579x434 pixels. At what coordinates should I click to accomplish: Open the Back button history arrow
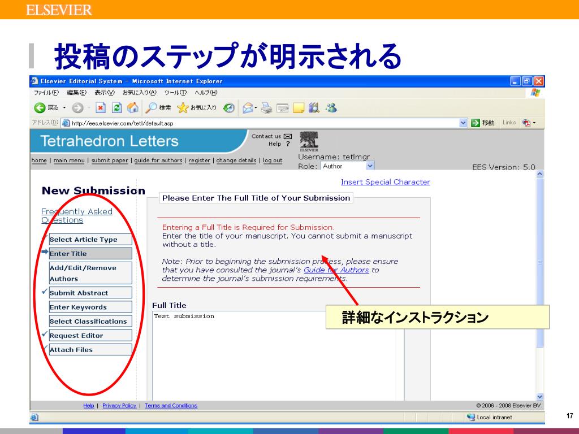pyautogui.click(x=64, y=108)
